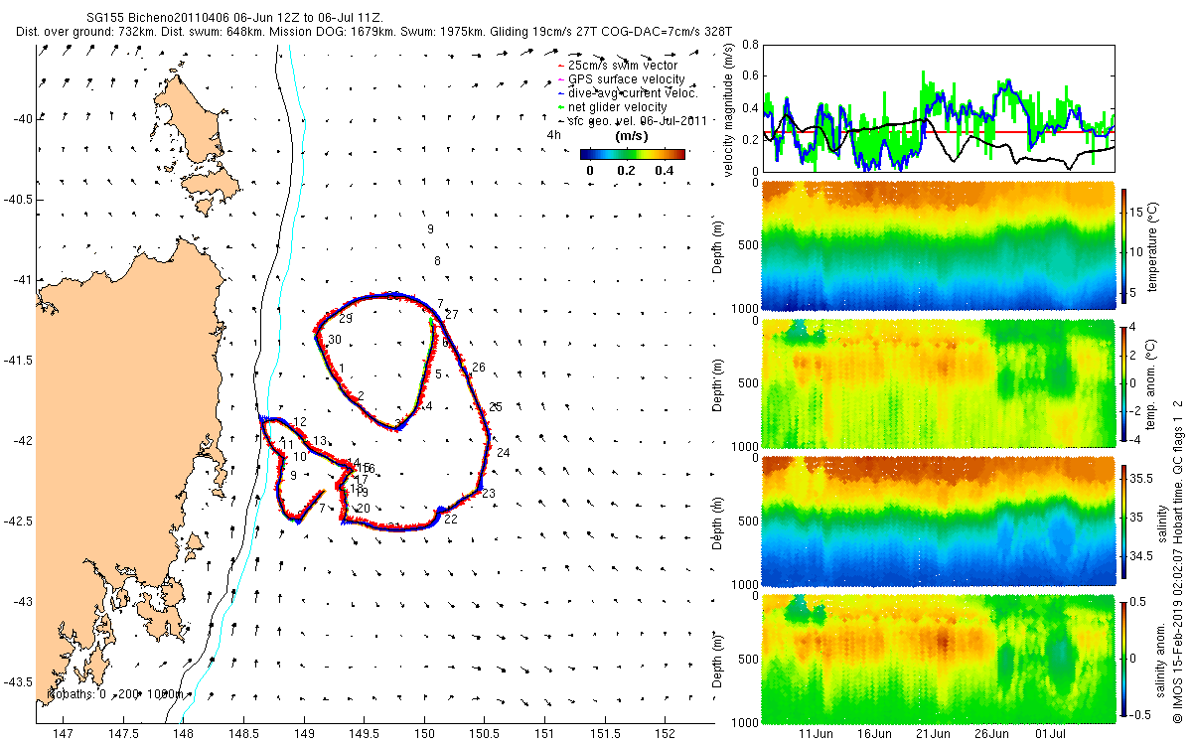Click the latitude tick '-40.5'

pos(18,200)
